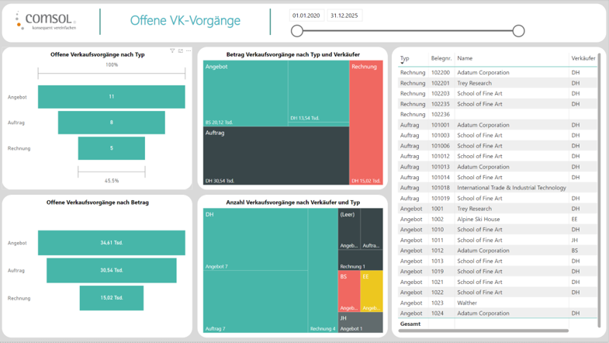Select Belegnr. cell 101019
The height and width of the screenshot is (343, 609).
pyautogui.click(x=441, y=199)
